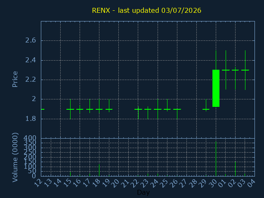Click the 2.4 price tick label
264x198 pixels.
[31, 60]
